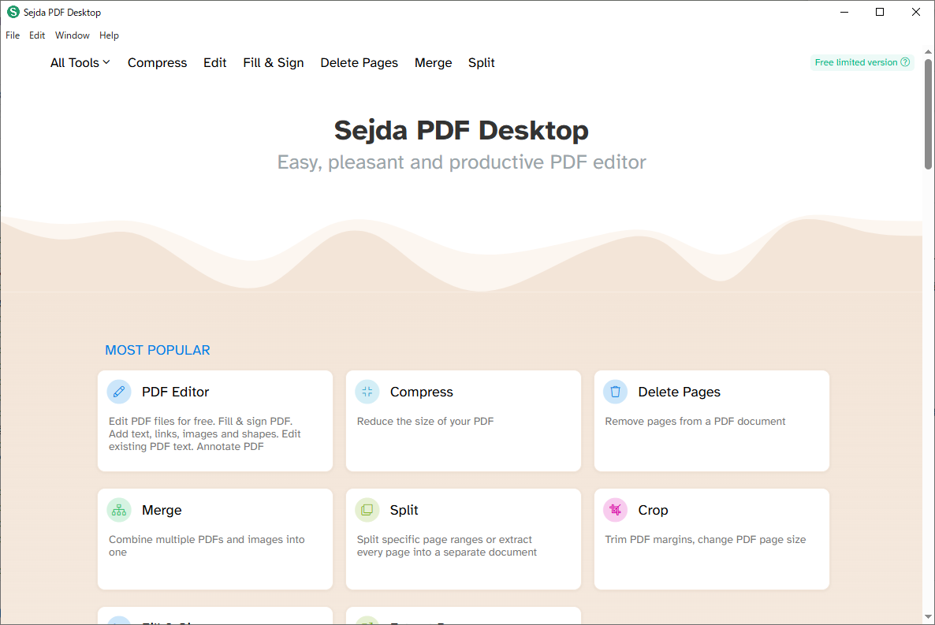Open the Compress card title
This screenshot has width=935, height=625.
click(422, 392)
